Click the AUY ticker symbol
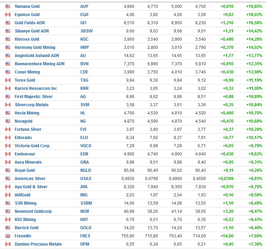The height and width of the screenshot is (249, 266). tap(84, 6)
